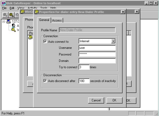Viewport: 159px width, 116px height.
Task: Click the Try to connect times field
Action: pyautogui.click(x=84, y=67)
